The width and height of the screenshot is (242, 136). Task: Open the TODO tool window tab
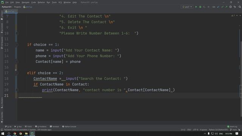point(28,127)
